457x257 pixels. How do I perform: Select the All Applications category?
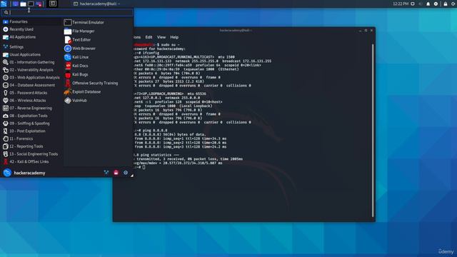[31, 37]
